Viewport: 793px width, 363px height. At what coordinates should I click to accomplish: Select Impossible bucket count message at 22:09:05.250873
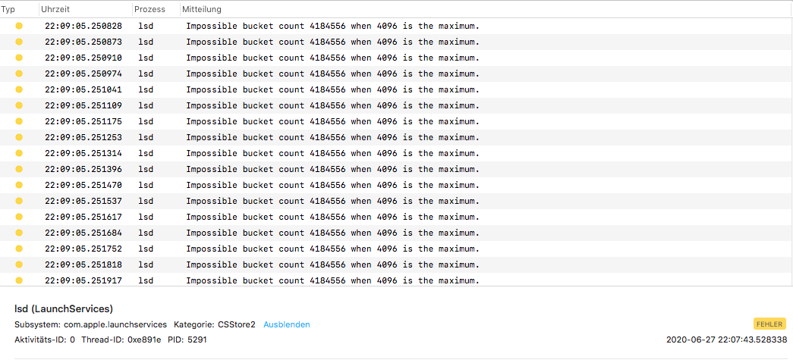coord(333,42)
